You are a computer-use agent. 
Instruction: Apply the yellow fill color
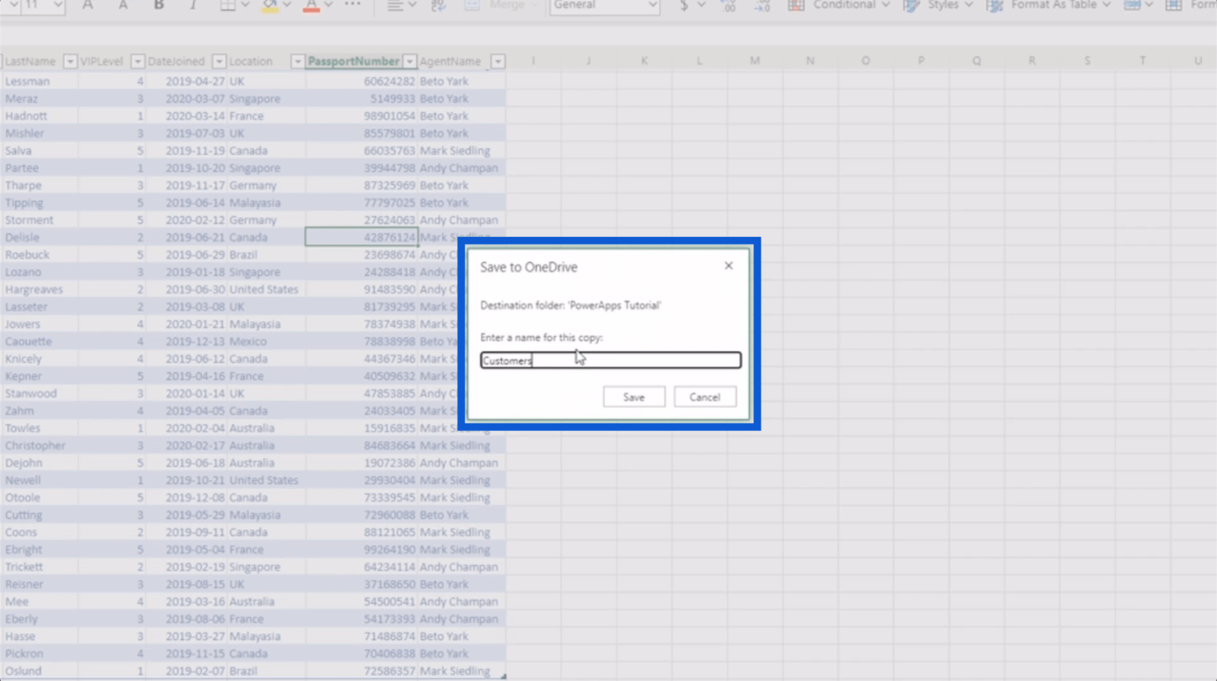coord(269,6)
